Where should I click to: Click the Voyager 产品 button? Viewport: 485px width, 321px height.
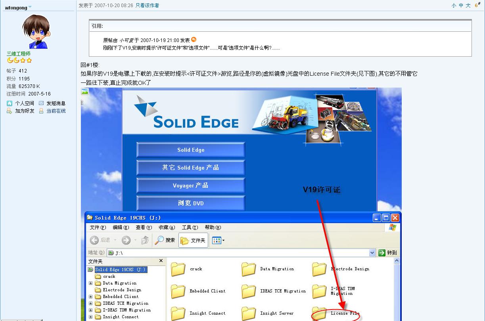pyautogui.click(x=191, y=185)
